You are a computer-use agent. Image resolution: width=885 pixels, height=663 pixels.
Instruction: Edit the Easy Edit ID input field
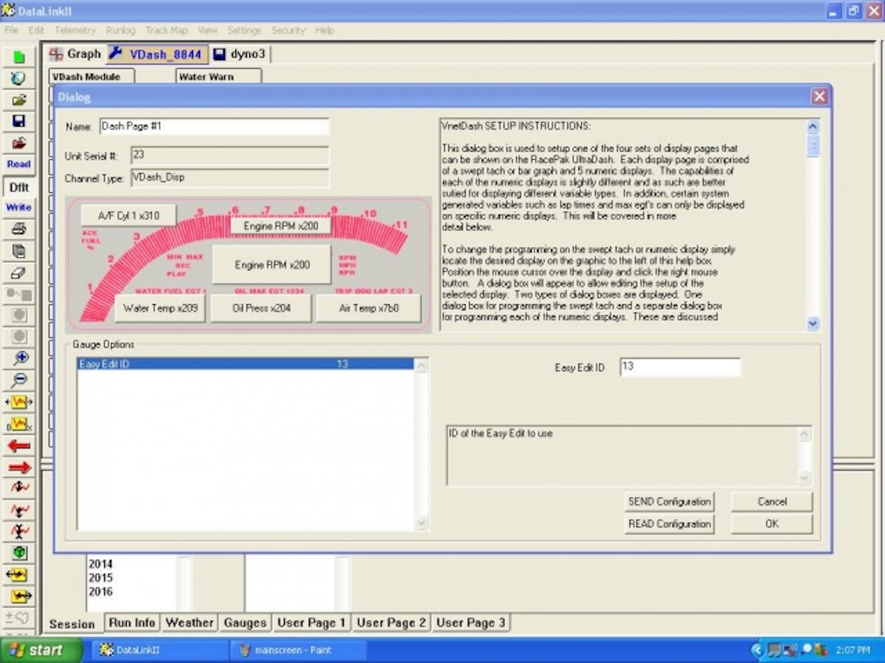tap(679, 367)
